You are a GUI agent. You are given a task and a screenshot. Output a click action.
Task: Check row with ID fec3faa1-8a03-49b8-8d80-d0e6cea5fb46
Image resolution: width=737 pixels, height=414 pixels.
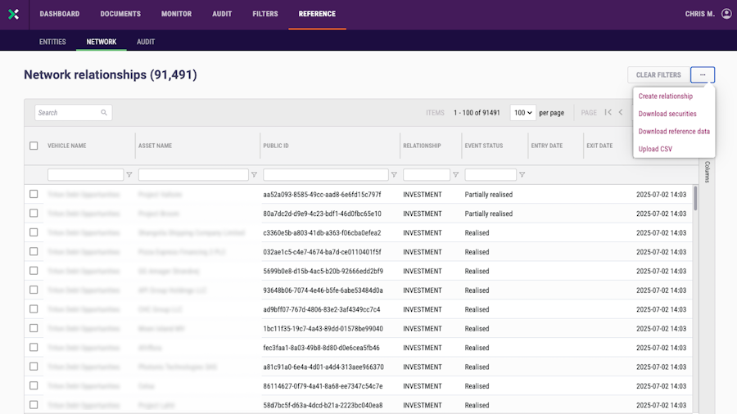click(x=34, y=348)
